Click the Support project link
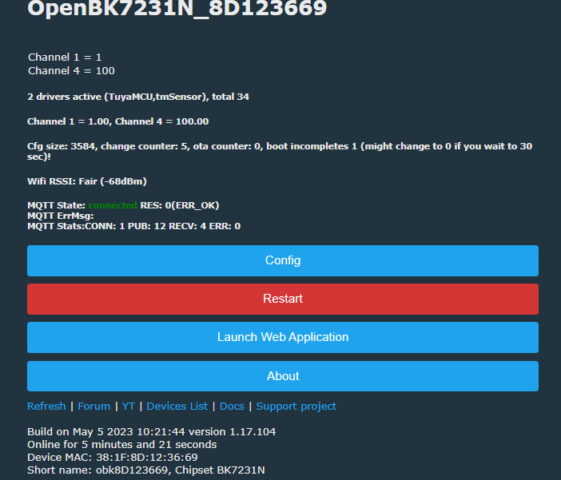This screenshot has height=480, width=561. click(296, 407)
